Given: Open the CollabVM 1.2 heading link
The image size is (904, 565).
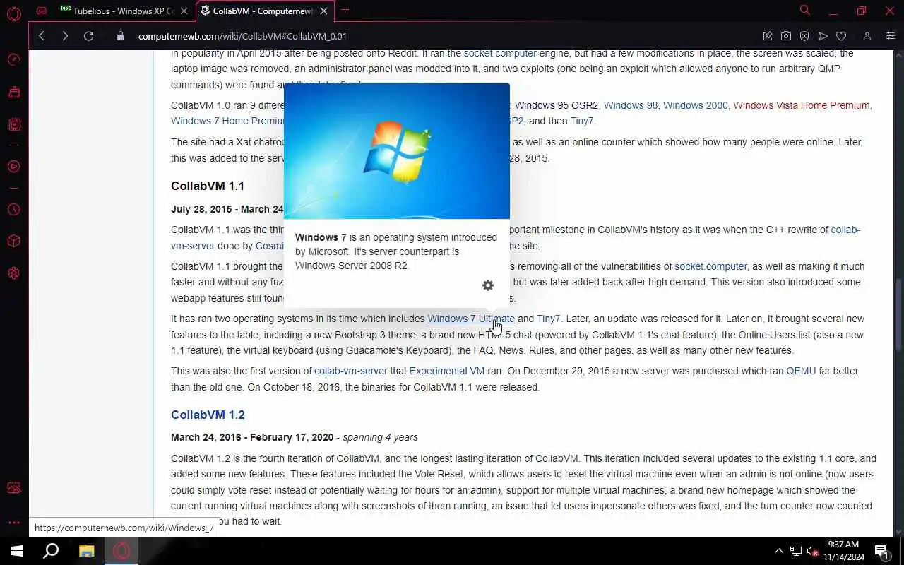Looking at the screenshot, I should pyautogui.click(x=208, y=415).
